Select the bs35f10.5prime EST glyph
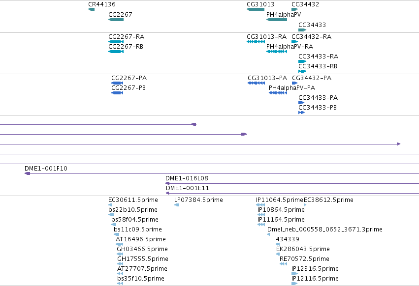Screen dimensions: 419x286 [x=120, y=284]
